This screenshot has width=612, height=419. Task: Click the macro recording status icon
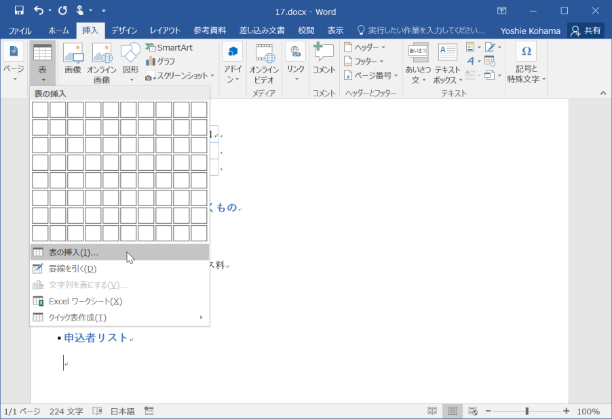coord(149,411)
